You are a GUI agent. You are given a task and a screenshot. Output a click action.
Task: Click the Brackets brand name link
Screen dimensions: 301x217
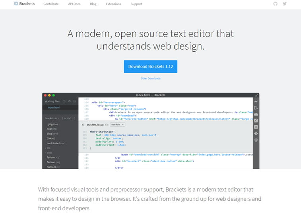pos(27,4)
